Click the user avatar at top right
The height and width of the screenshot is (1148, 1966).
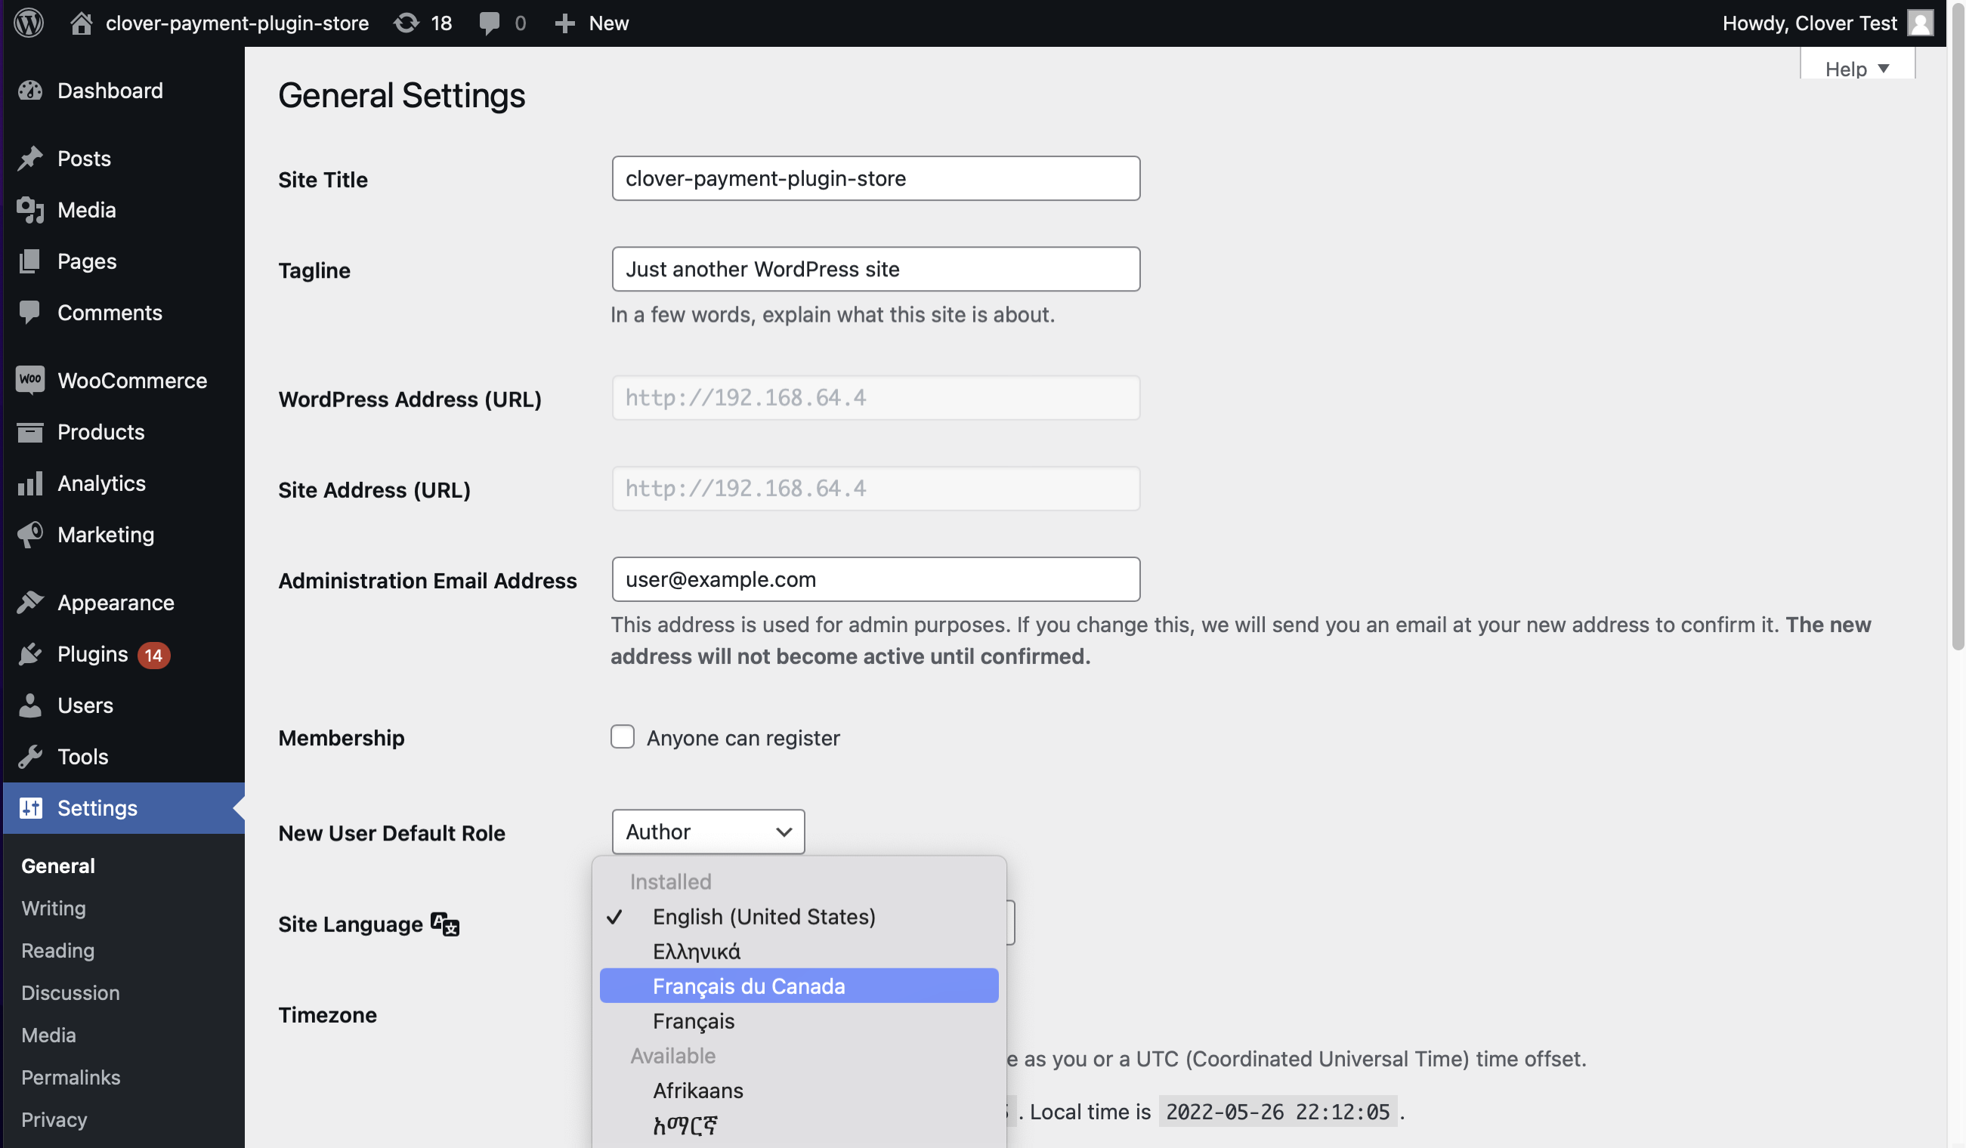coord(1920,23)
